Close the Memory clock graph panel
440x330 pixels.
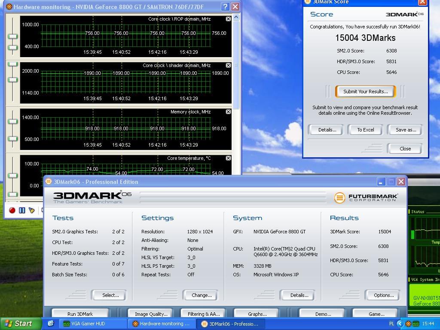[x=228, y=112]
